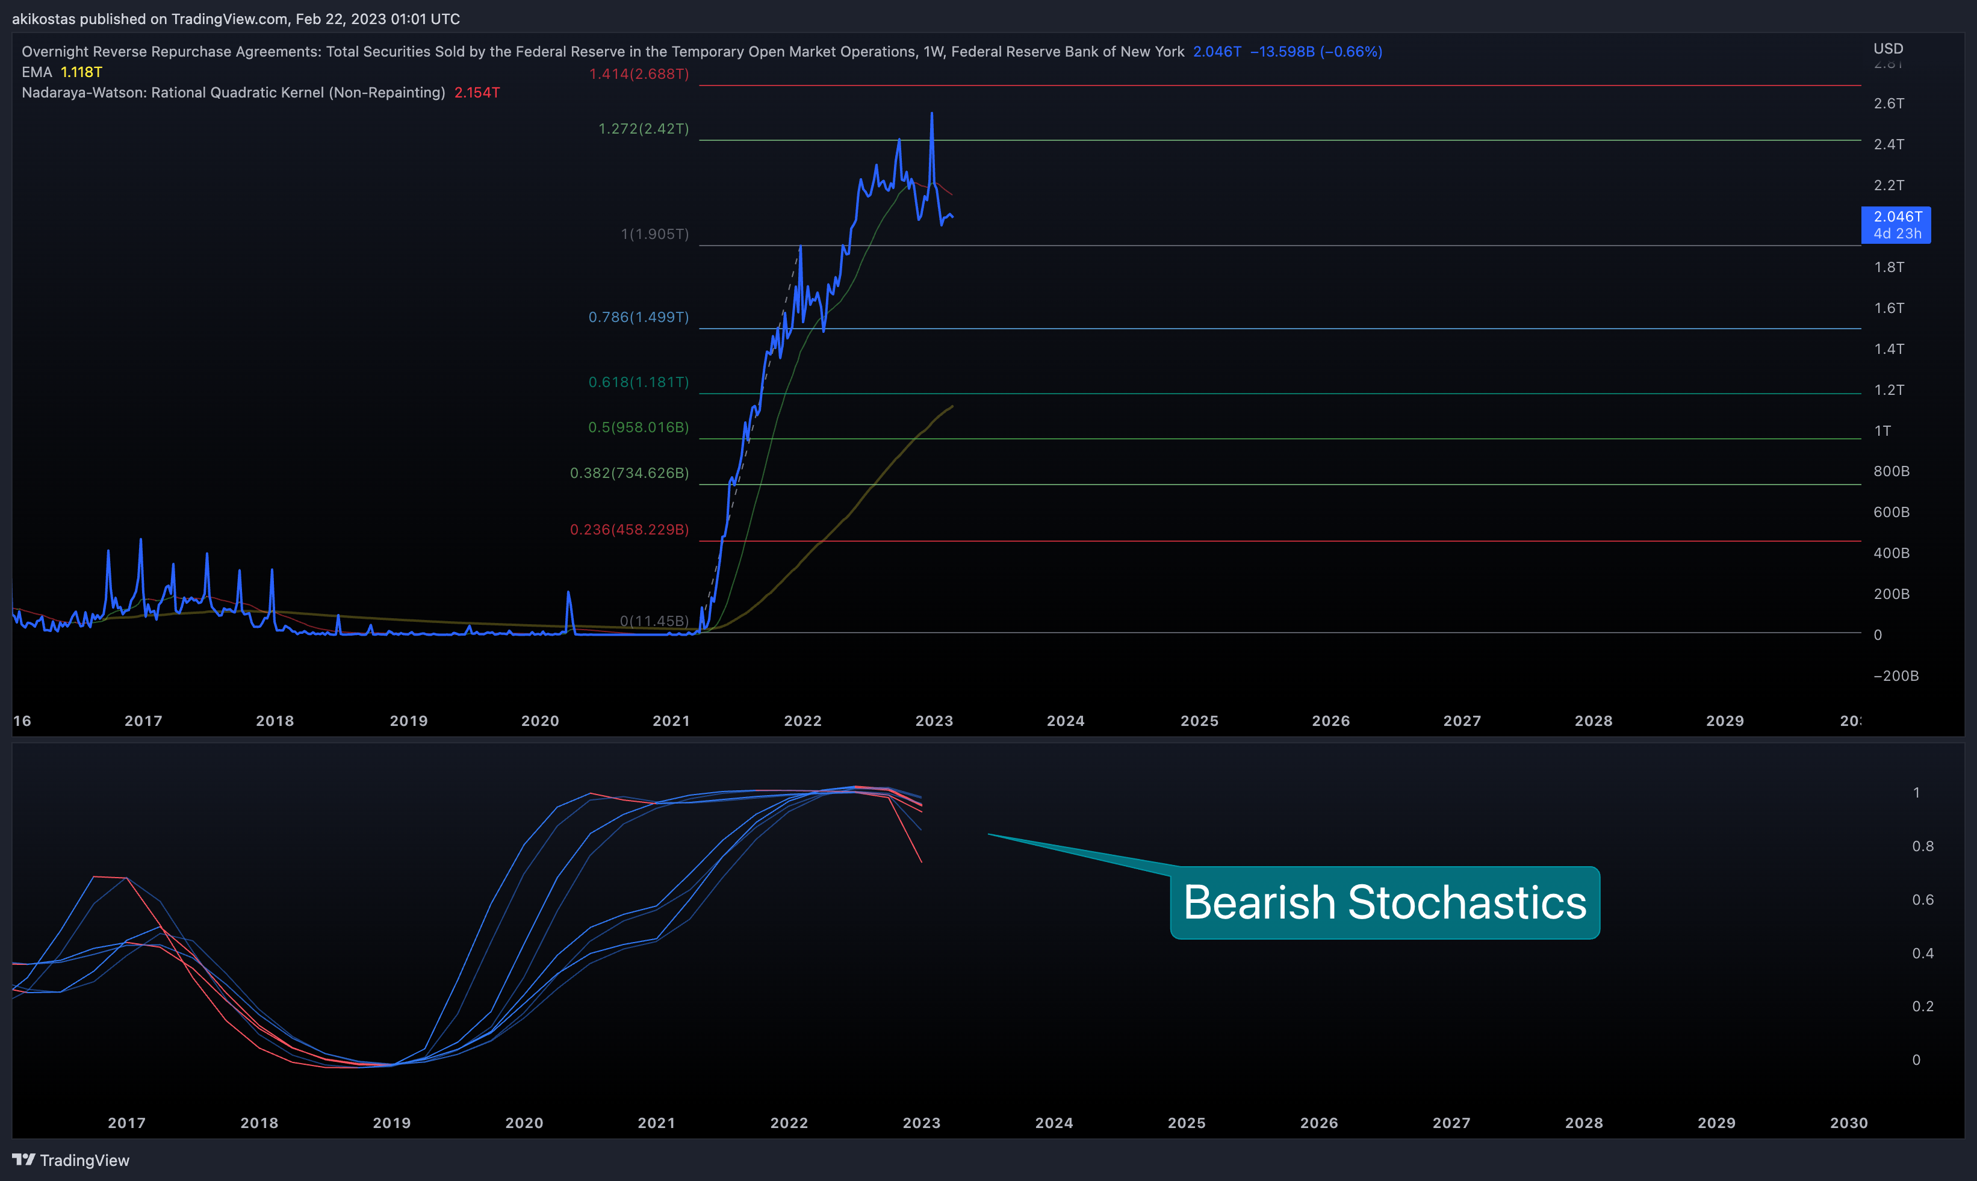Click the USD currency label on price axis
The width and height of the screenshot is (1977, 1181).
pyautogui.click(x=1888, y=49)
